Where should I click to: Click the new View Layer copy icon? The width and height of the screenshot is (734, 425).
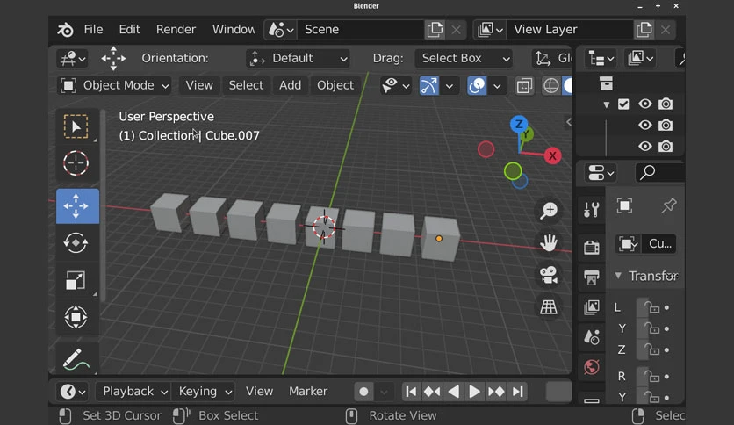click(644, 30)
